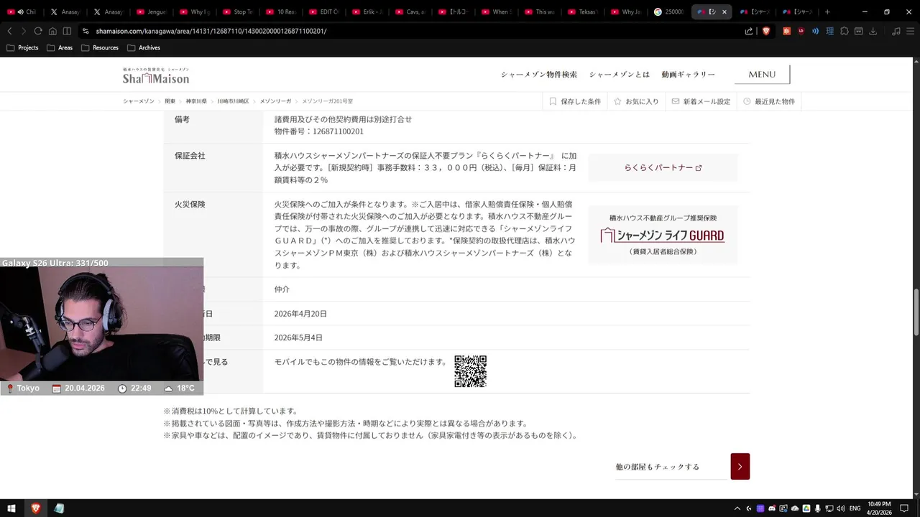Open the Projects bookmarks folder
The image size is (920, 517).
(22, 48)
